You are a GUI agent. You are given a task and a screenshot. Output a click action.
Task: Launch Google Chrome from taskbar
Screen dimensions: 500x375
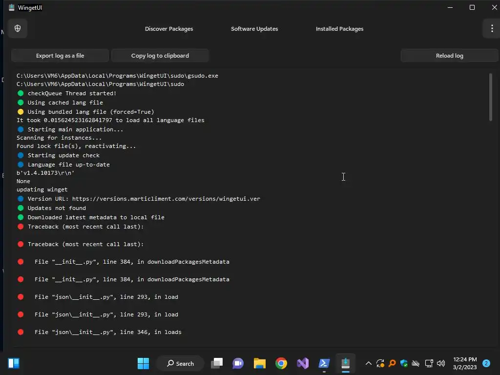click(281, 363)
